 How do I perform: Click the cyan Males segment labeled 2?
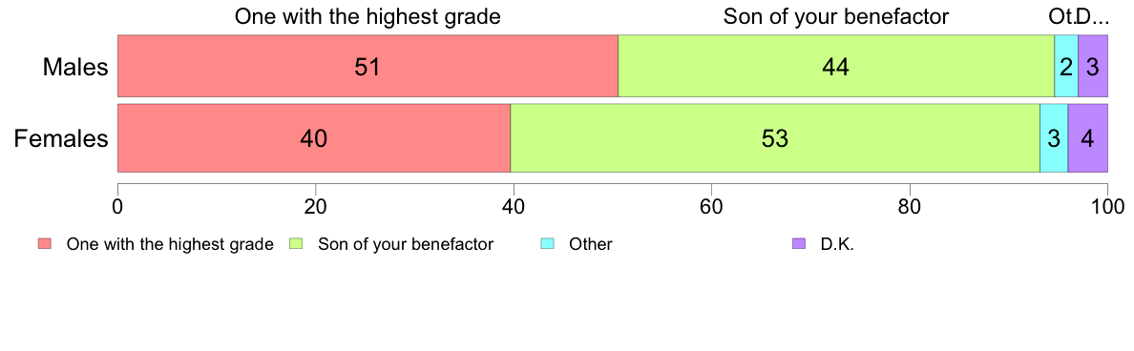coord(1066,66)
